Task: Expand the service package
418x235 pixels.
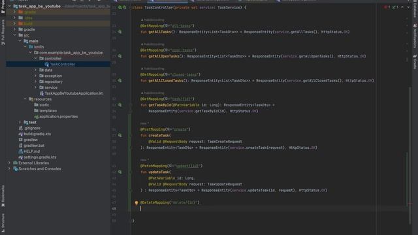Action: [35, 87]
